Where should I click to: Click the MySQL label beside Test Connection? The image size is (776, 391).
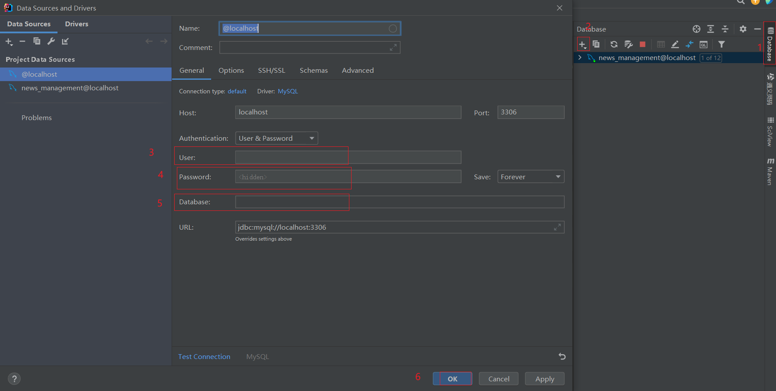[258, 356]
